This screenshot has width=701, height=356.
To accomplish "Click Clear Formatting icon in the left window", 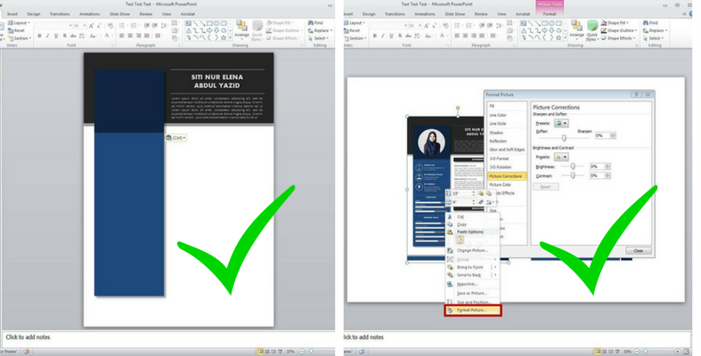I will tap(110, 26).
